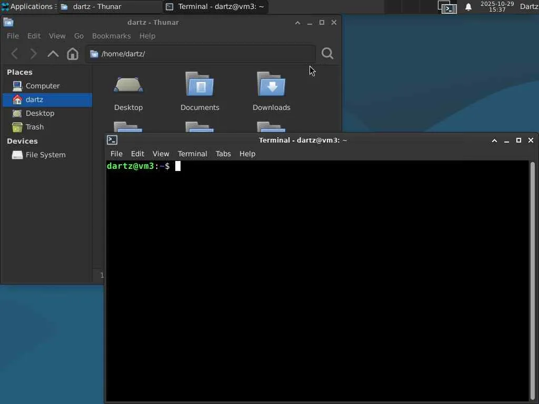Open Thunar Go menu
The width and height of the screenshot is (539, 404).
tap(79, 36)
